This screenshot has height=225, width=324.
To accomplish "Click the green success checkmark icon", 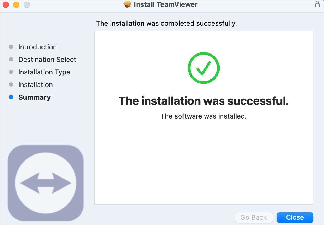I will click(203, 68).
